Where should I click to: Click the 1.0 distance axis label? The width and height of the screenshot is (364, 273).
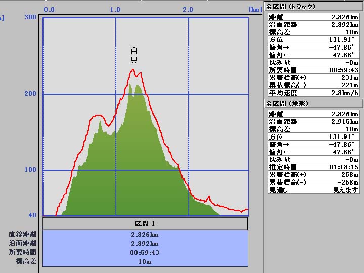click(x=115, y=9)
